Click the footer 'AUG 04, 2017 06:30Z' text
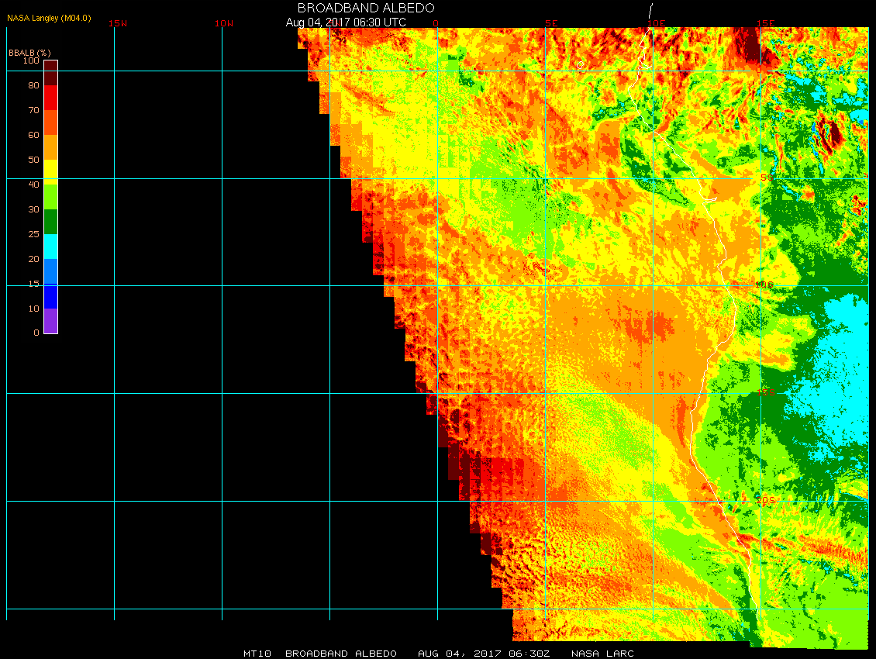This screenshot has width=876, height=659. coord(484,654)
